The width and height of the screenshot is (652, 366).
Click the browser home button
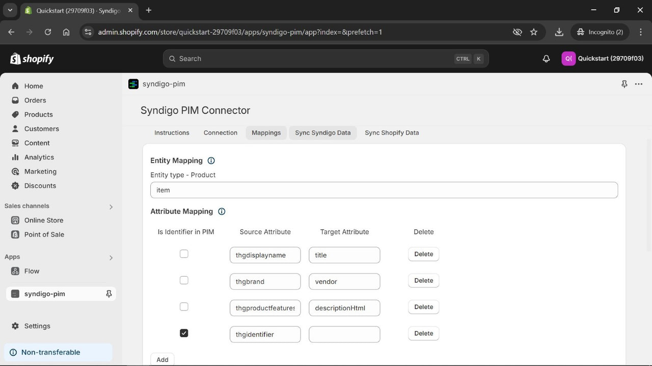[x=66, y=32]
